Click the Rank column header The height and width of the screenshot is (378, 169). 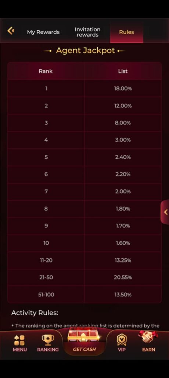[x=46, y=71]
